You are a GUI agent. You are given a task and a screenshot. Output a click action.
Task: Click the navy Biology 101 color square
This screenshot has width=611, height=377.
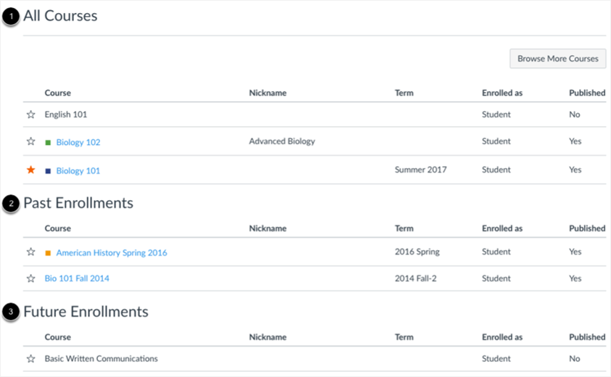coord(48,171)
